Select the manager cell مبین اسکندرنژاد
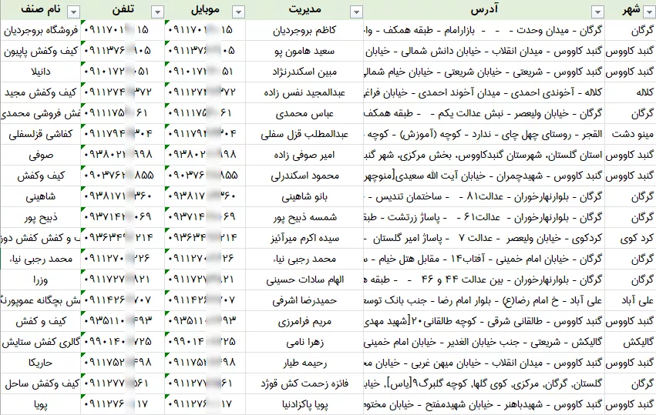 point(304,72)
